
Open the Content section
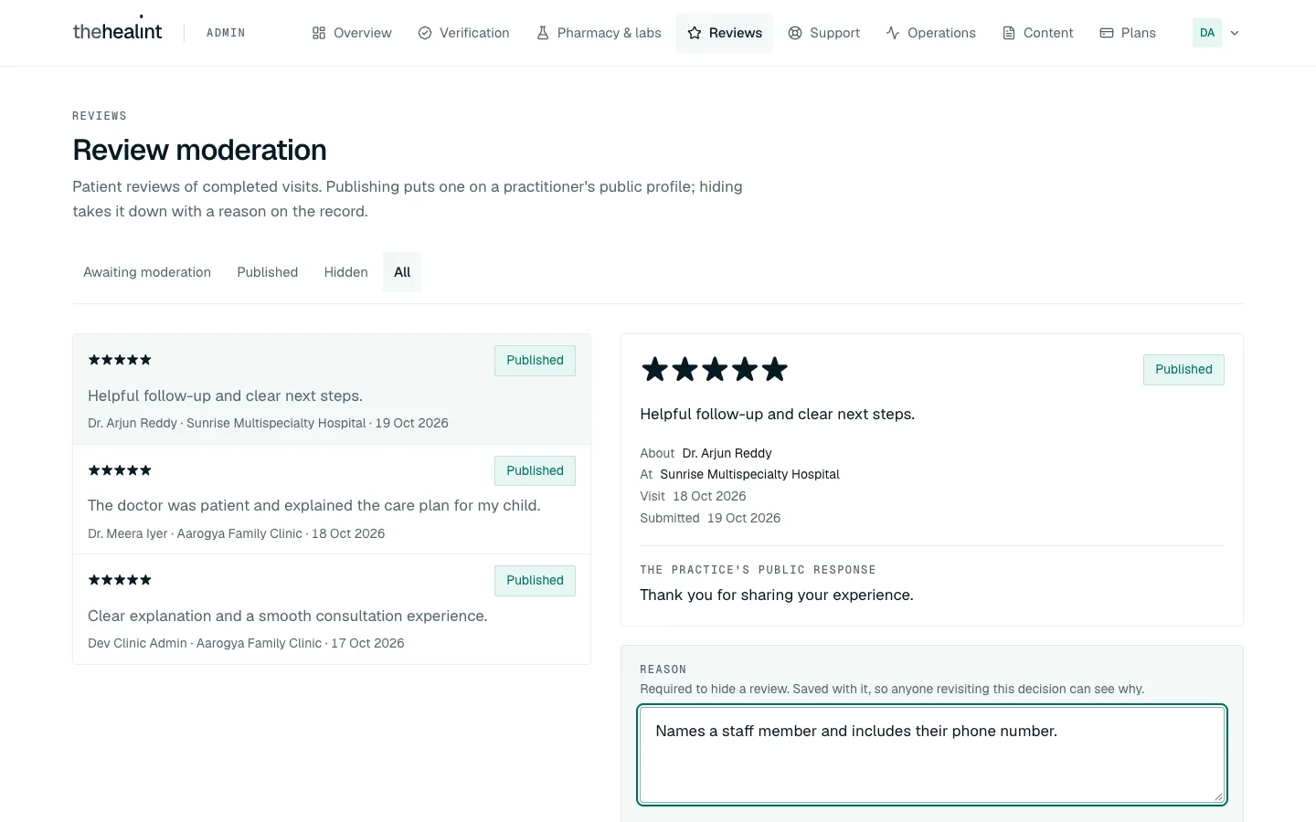click(x=1048, y=33)
